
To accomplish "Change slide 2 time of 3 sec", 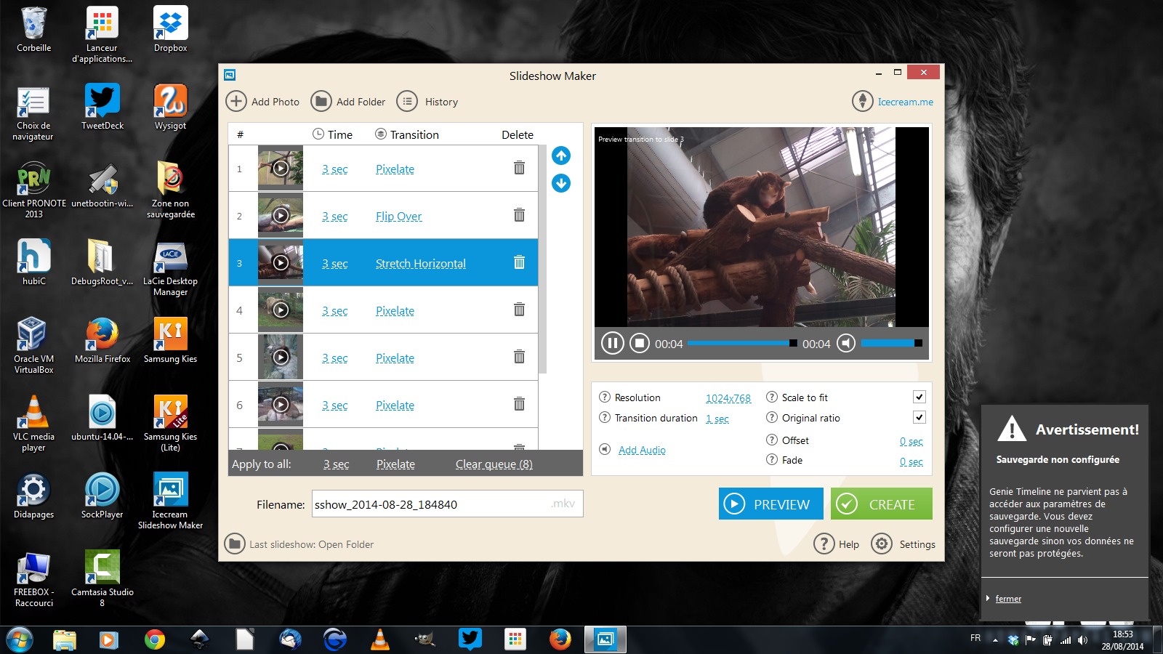I will point(335,217).
